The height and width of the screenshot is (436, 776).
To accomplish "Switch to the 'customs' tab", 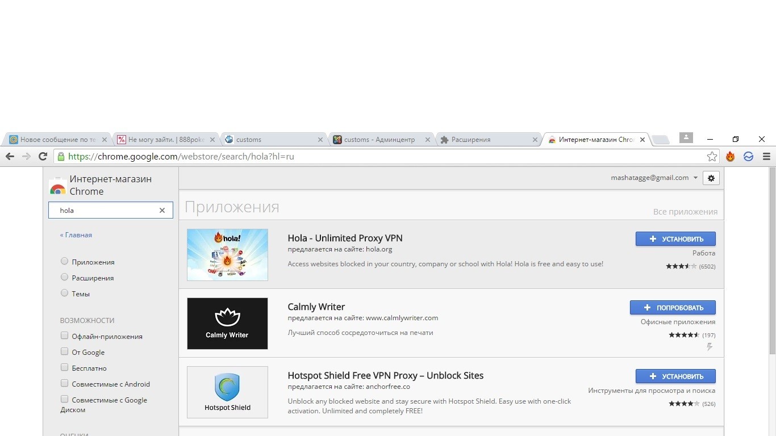I will [273, 140].
